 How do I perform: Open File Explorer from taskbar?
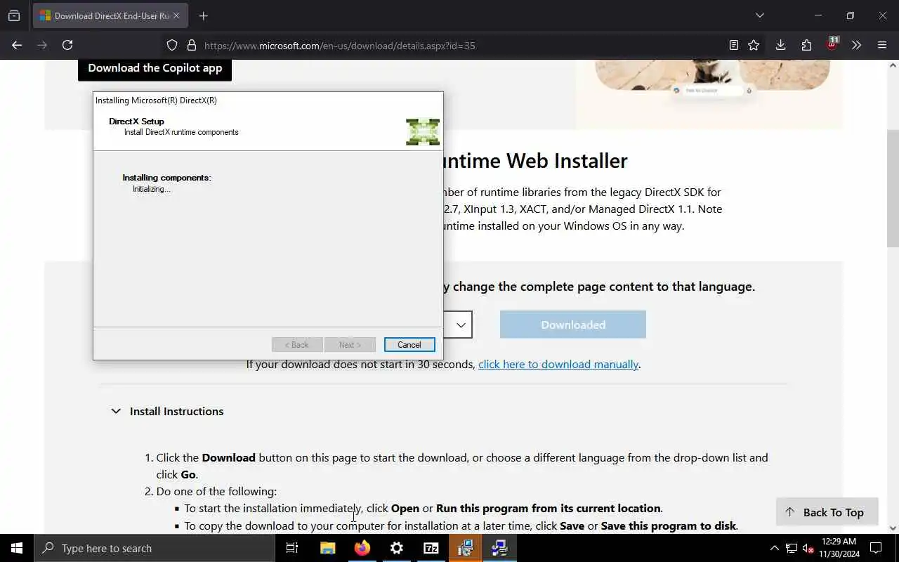tap(327, 548)
